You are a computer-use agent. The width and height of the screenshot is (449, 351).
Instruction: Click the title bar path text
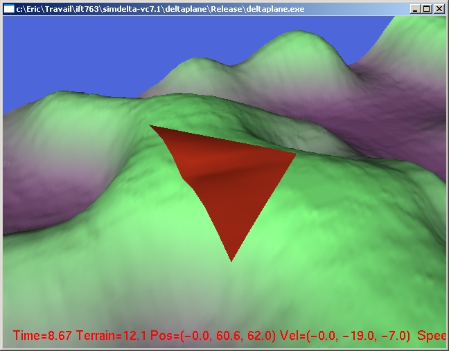(x=160, y=9)
